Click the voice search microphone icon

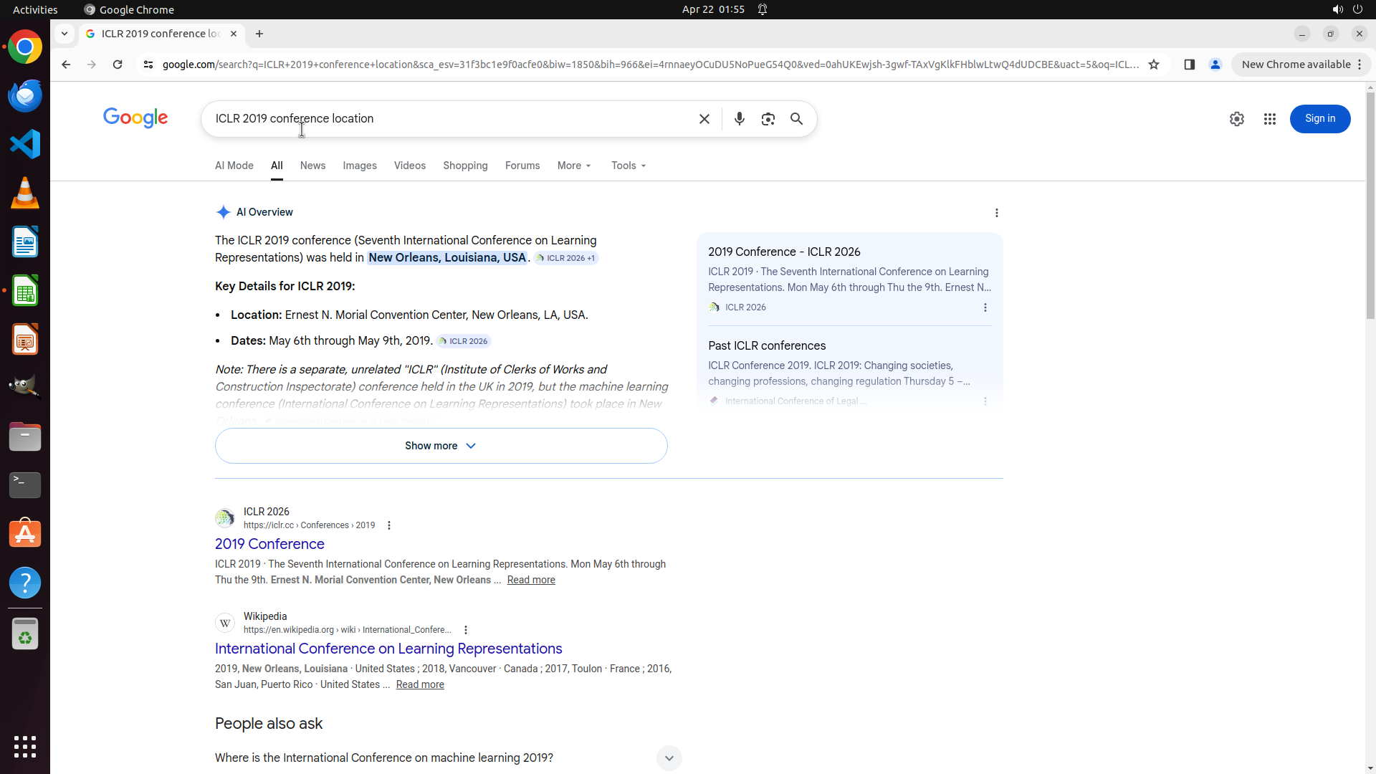tap(739, 119)
